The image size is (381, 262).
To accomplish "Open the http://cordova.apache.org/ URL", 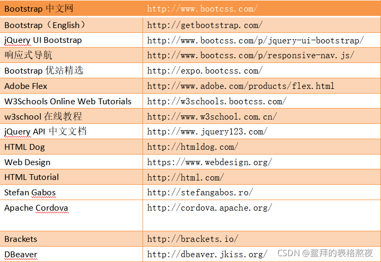I will [x=210, y=208].
